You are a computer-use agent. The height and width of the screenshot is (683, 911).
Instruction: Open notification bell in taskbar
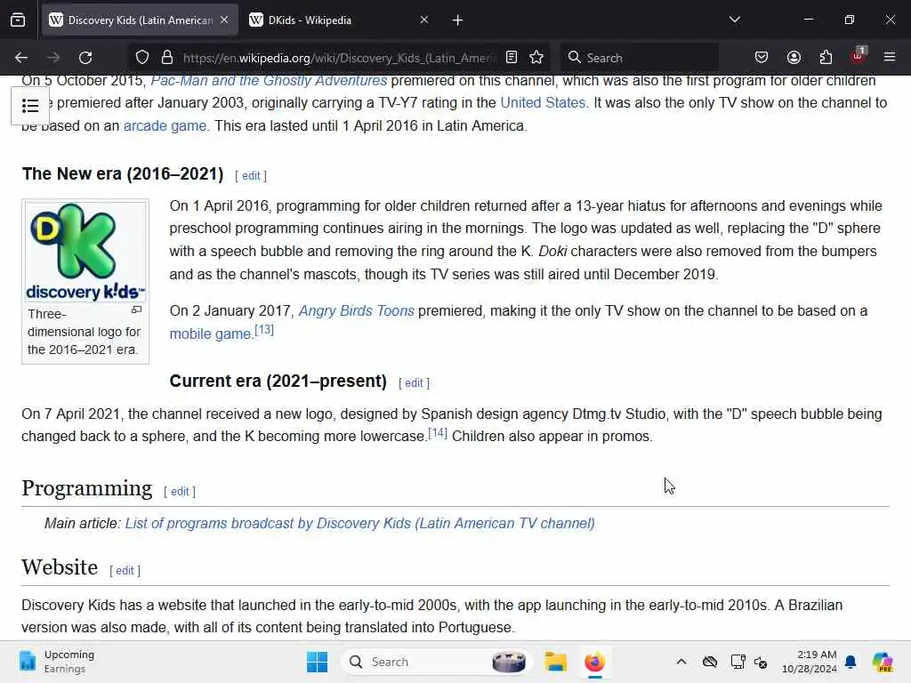(x=851, y=662)
